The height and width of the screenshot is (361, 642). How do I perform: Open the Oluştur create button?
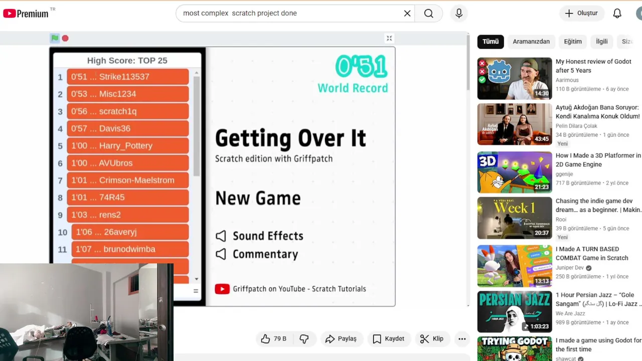coord(582,14)
